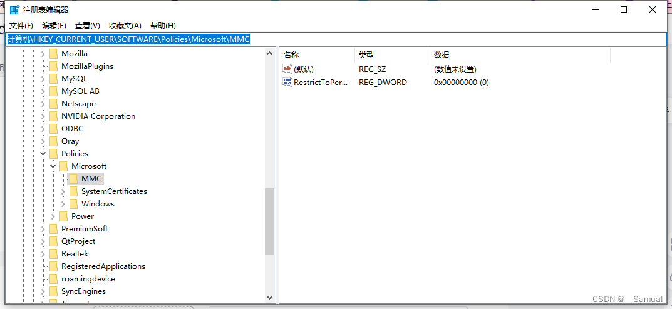The image size is (672, 309).
Task: Click the PremiumSoft folder icon
Action: (x=53, y=229)
